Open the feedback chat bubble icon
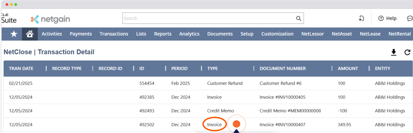 [410, 18]
